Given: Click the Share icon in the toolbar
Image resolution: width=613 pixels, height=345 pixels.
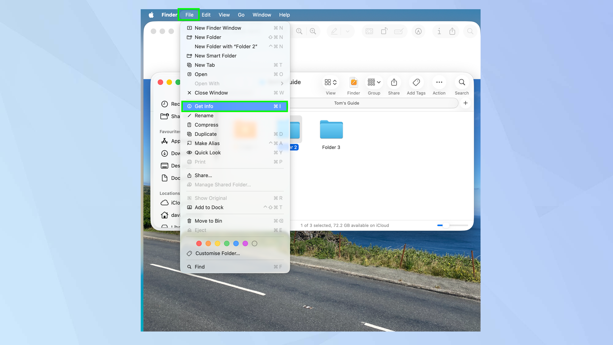Looking at the screenshot, I should 394,82.
